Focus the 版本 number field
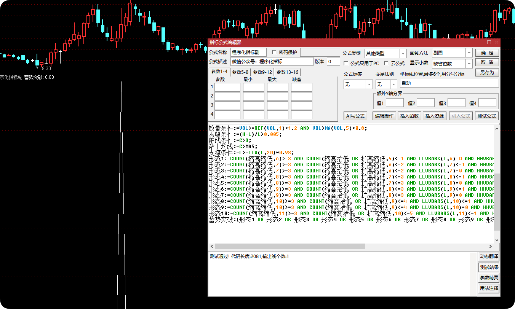Image resolution: width=515 pixels, height=309 pixels. point(333,62)
